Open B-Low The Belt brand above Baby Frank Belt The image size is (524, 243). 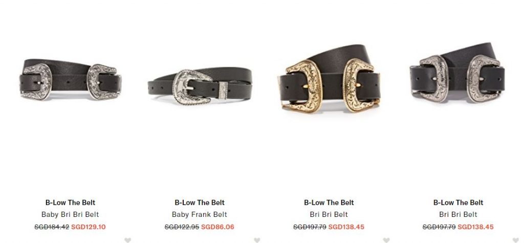(x=200, y=203)
